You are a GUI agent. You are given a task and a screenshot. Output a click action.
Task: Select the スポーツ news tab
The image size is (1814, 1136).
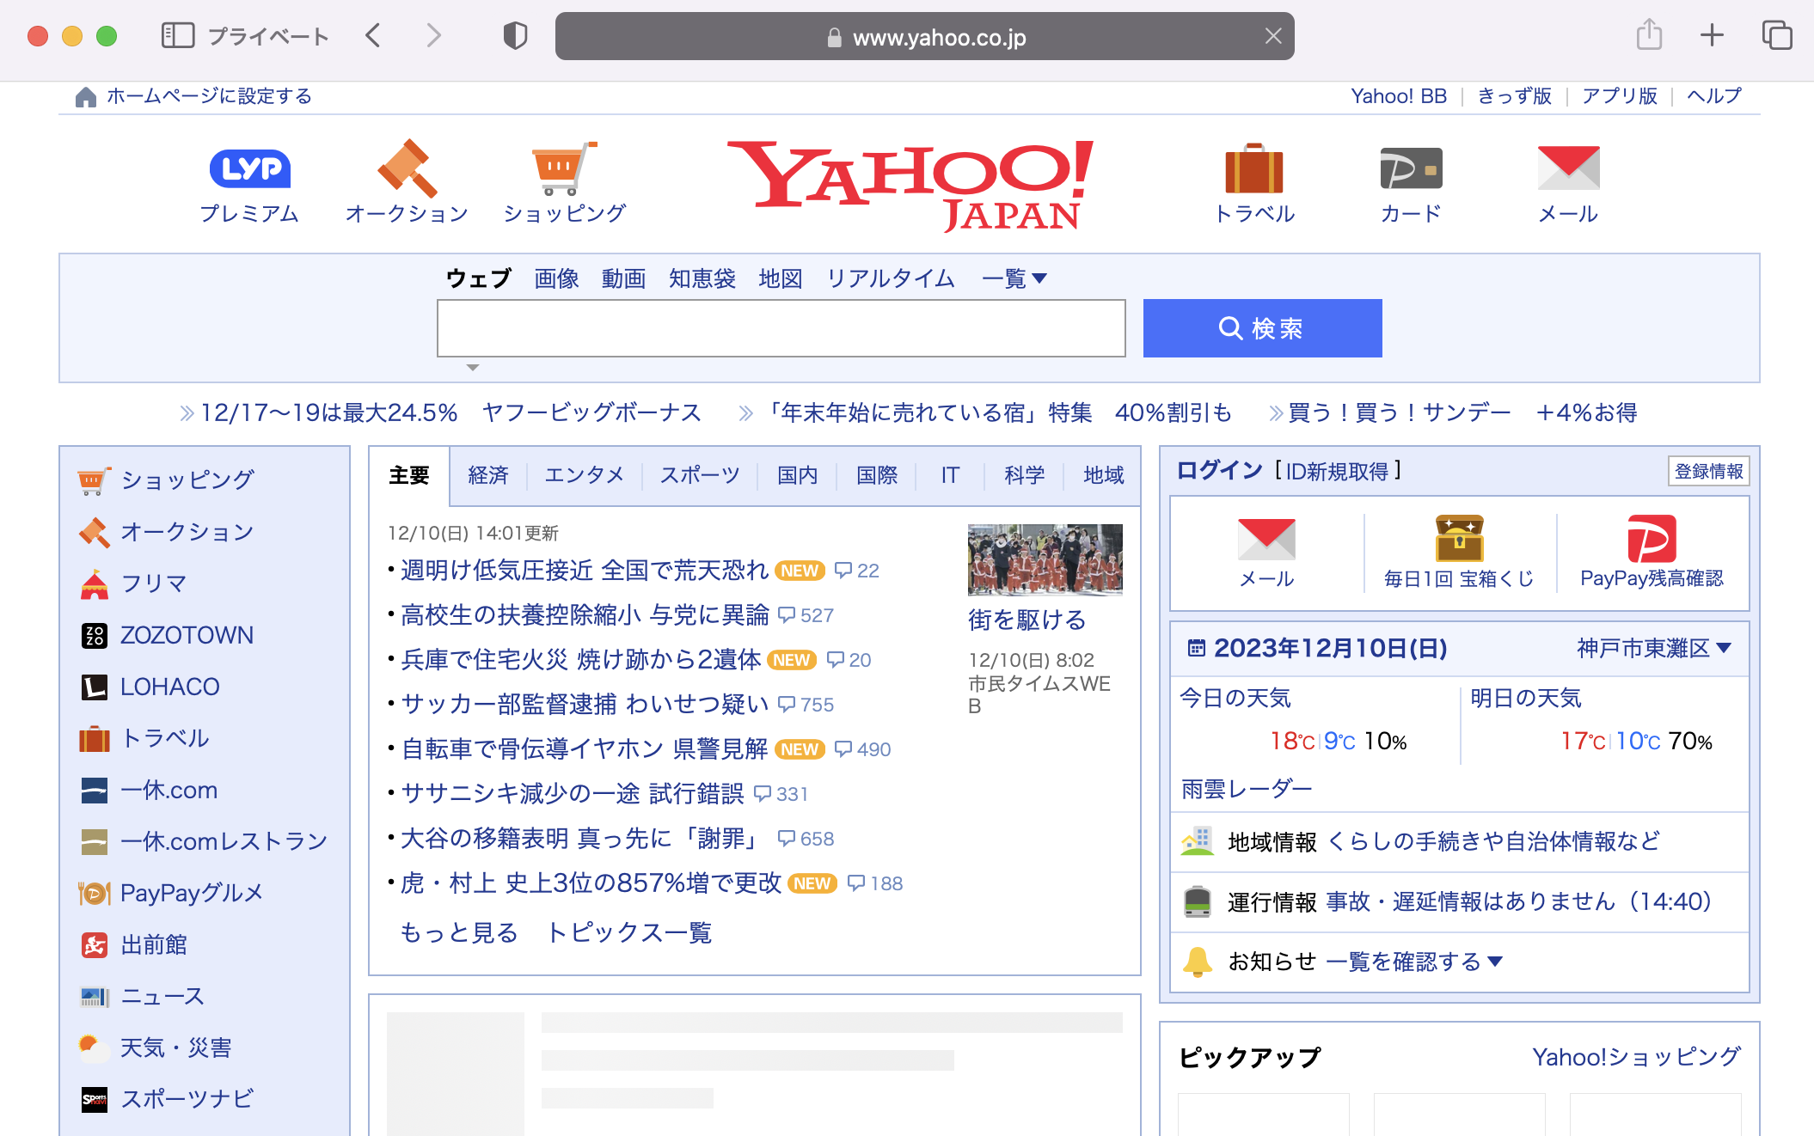(700, 475)
